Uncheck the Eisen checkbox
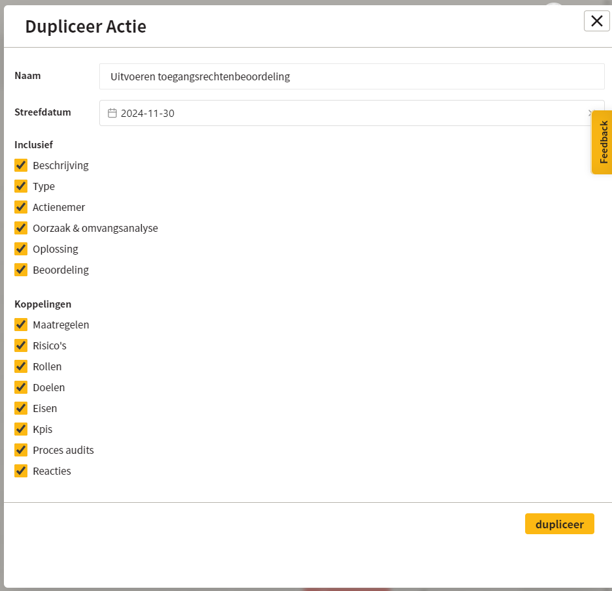Viewport: 612px width, 591px height. click(21, 408)
